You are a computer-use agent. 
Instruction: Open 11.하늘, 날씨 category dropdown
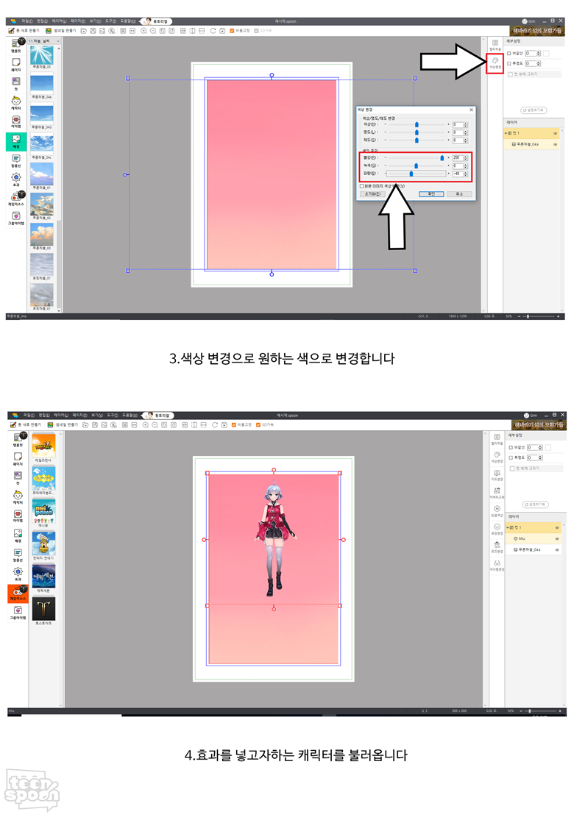pyautogui.click(x=44, y=40)
